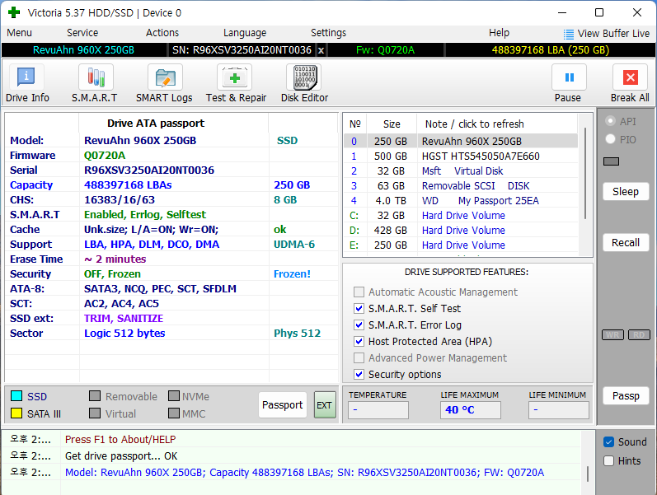Select the API radio button
The width and height of the screenshot is (657, 495).
[x=611, y=121]
